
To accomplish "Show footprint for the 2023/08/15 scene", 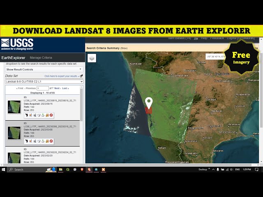I will pyautogui.click(x=26, y=115).
